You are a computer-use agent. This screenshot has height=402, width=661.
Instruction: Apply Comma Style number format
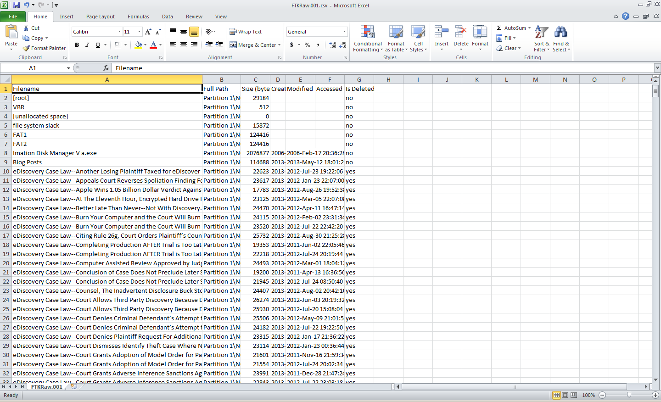click(x=318, y=45)
